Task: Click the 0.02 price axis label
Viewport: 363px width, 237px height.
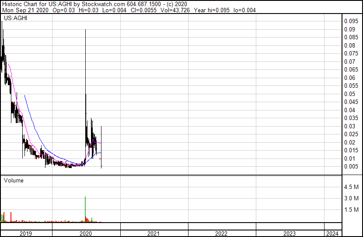Action: pyautogui.click(x=349, y=143)
